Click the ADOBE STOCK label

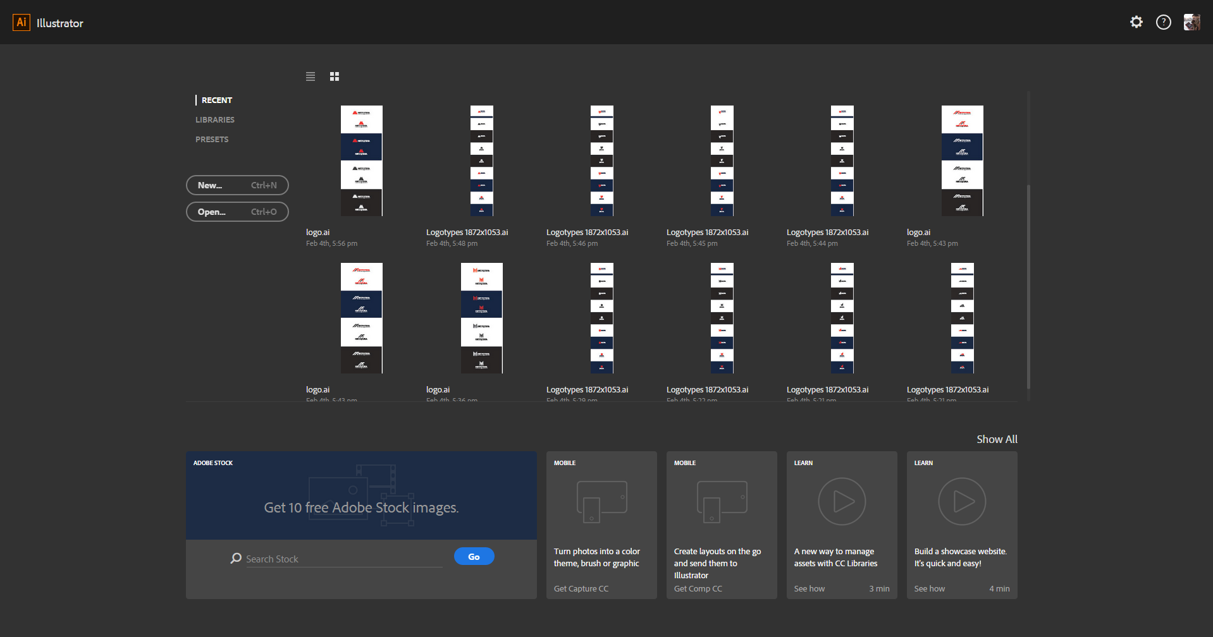click(x=213, y=463)
